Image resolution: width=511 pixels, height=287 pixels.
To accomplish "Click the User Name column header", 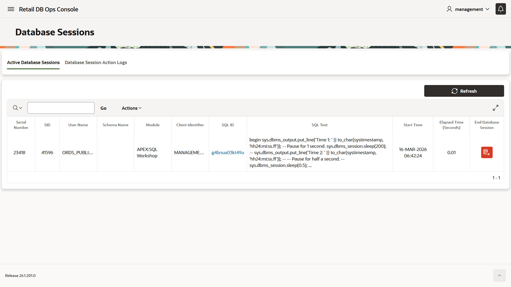I will [78, 125].
